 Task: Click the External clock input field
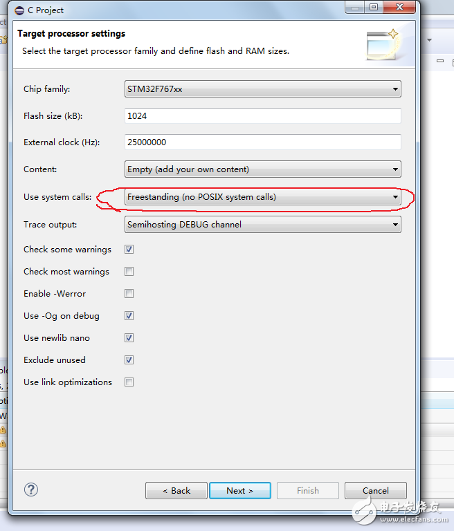(262, 142)
